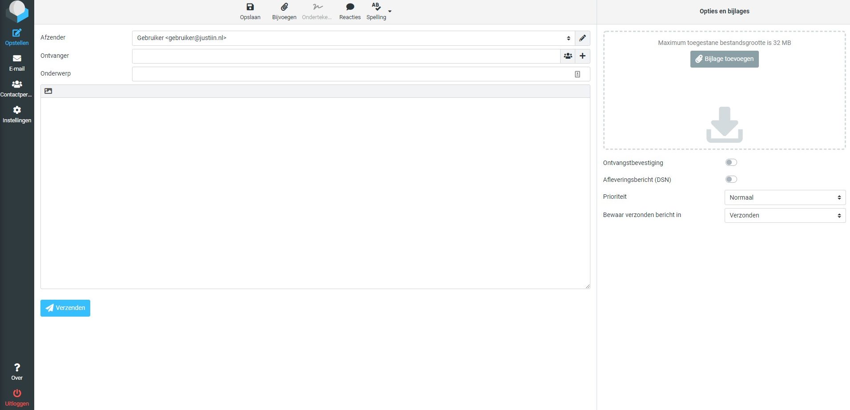
Task: Open Reacties canned responses
Action: [x=350, y=12]
